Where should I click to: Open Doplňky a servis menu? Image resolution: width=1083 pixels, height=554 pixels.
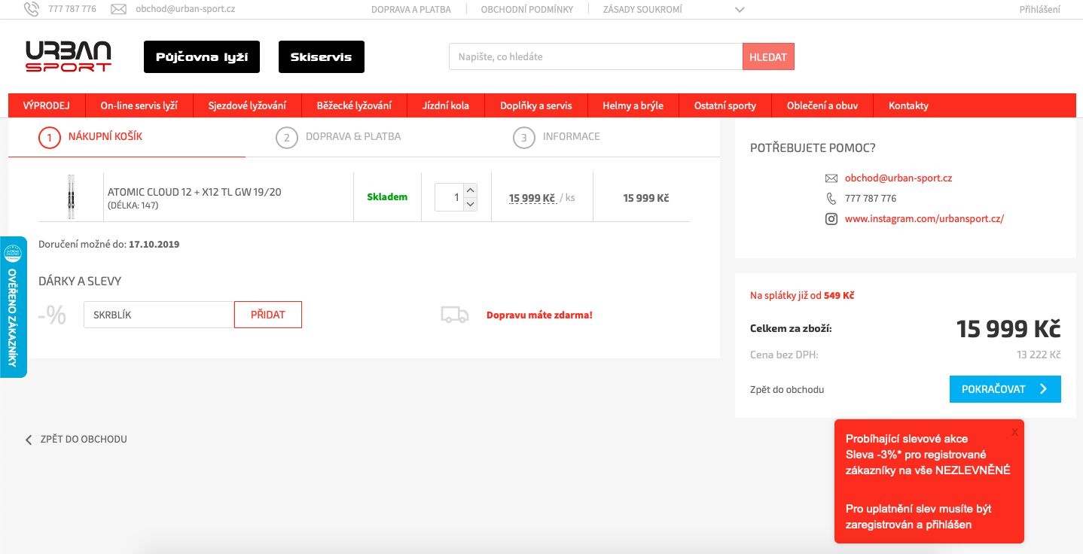tap(536, 105)
